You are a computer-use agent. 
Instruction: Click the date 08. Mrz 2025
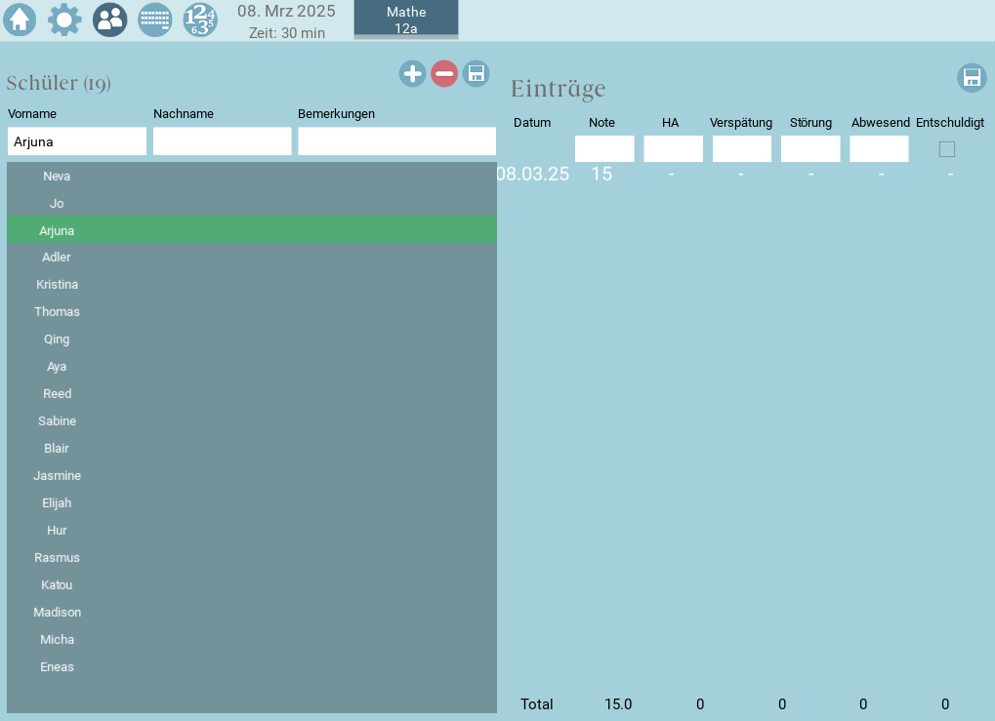click(x=286, y=12)
